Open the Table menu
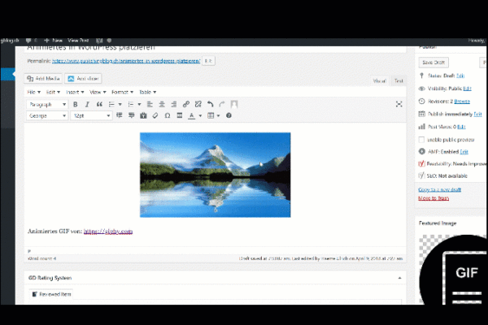488x325 pixels. click(147, 92)
